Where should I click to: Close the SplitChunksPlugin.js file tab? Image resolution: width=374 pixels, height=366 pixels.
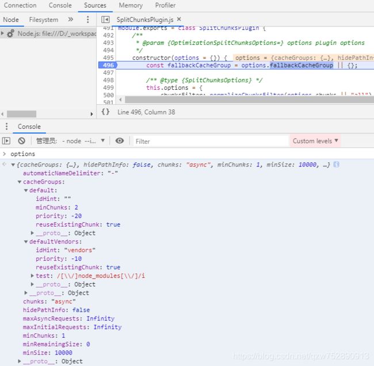[x=179, y=19]
